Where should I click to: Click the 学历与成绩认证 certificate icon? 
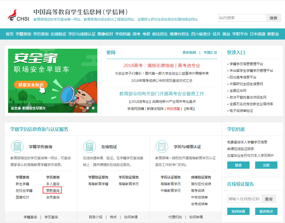[x=162, y=146]
